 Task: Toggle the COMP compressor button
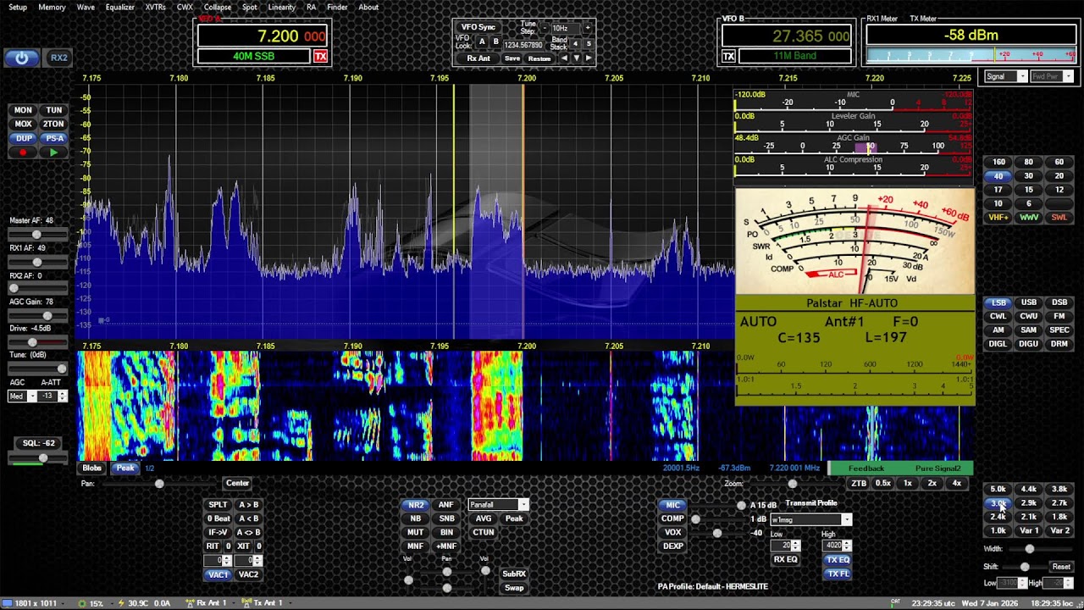point(672,518)
